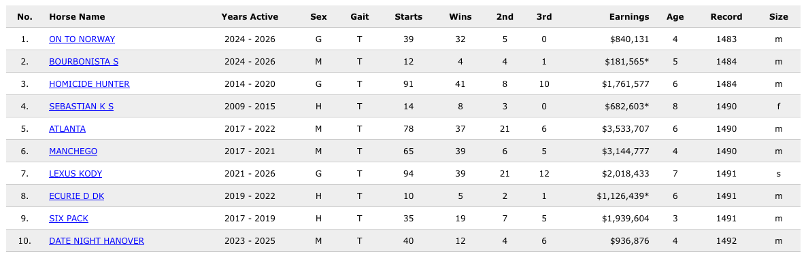Click the Record column header

(726, 17)
